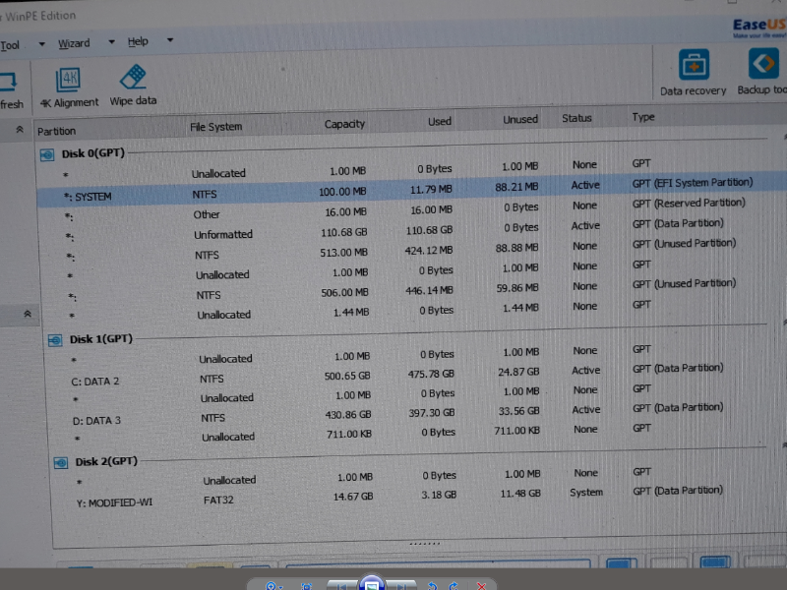The image size is (787, 590).
Task: Click the 446.14 MB used value
Action: click(429, 290)
